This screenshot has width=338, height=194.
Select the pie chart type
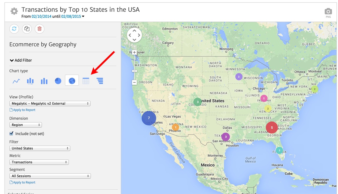click(x=58, y=81)
